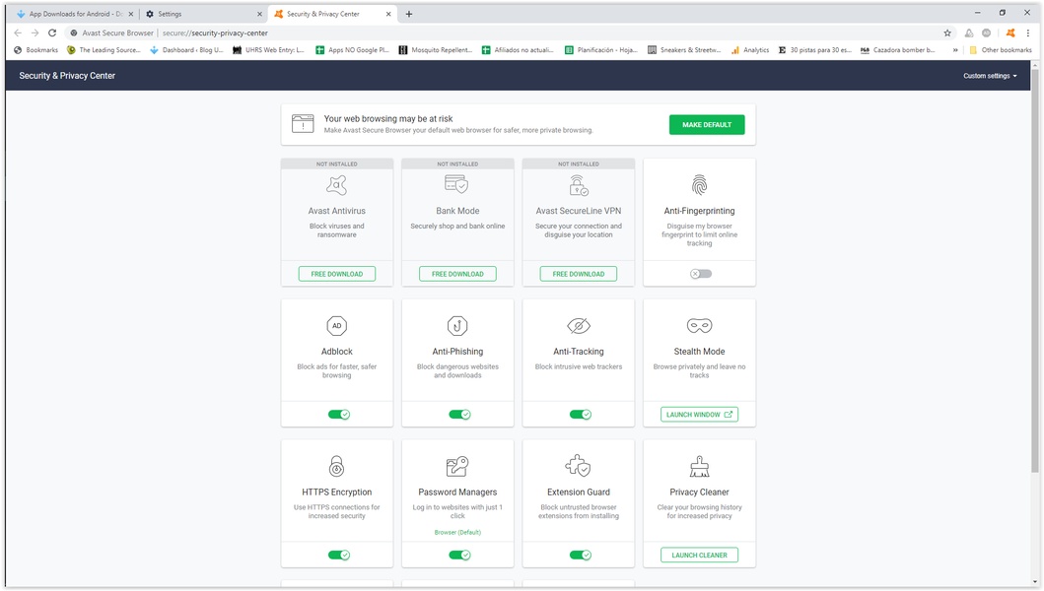Select the Avast Antivirus shield icon
The height and width of the screenshot is (591, 1044).
coord(336,183)
